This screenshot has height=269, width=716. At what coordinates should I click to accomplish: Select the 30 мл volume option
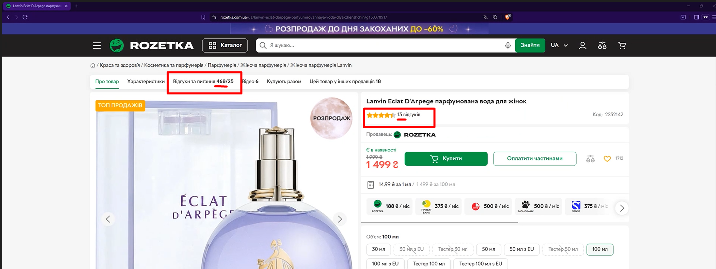pyautogui.click(x=378, y=249)
